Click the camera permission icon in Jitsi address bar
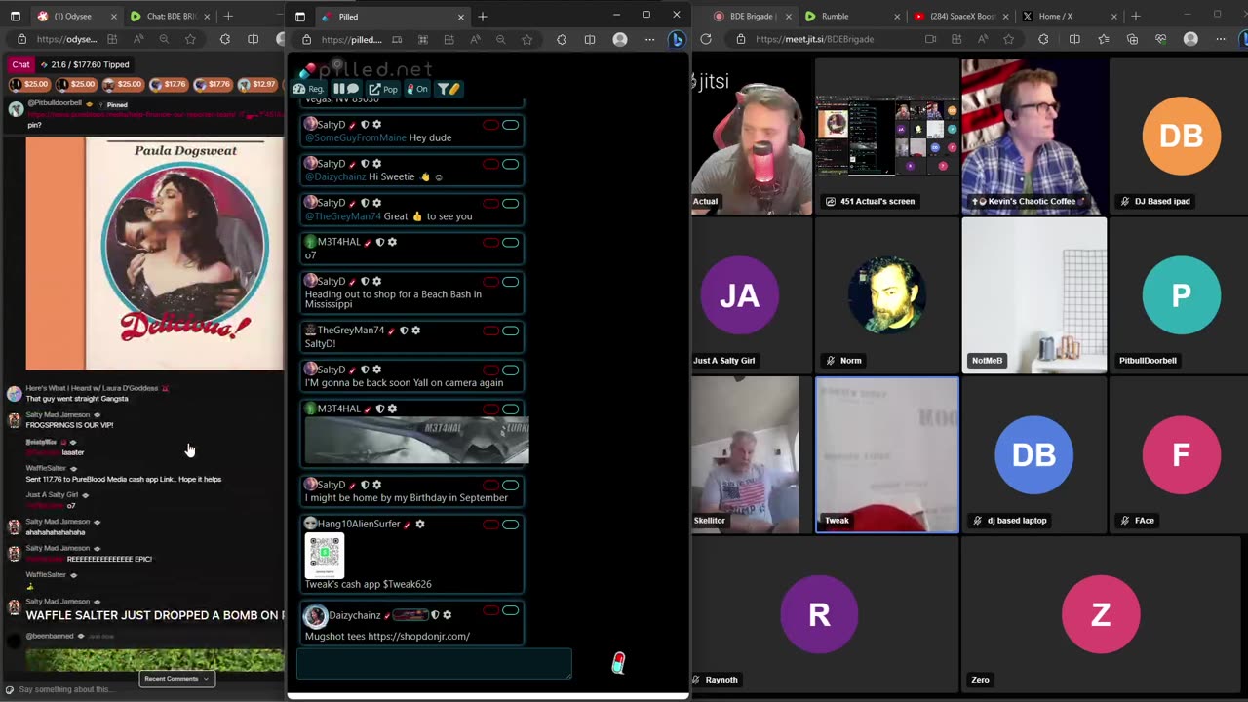This screenshot has width=1248, height=702. [x=930, y=39]
